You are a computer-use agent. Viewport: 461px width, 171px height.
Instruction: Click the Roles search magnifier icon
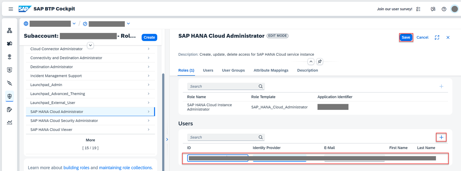tap(261, 86)
